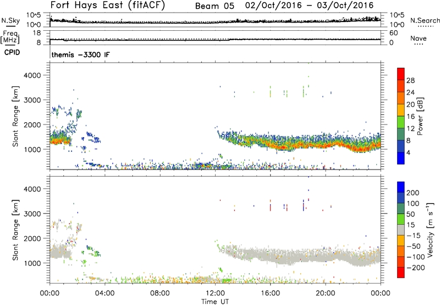
Task: Click the date range "02/Oct/2016 – 03/Oct/2016"
Action: [309, 6]
